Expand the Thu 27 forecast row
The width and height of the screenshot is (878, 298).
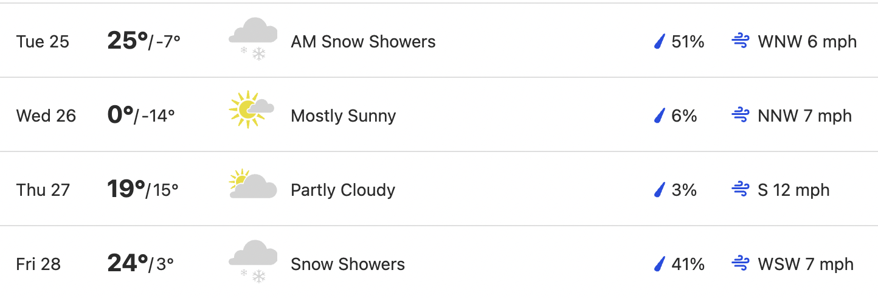[439, 189]
